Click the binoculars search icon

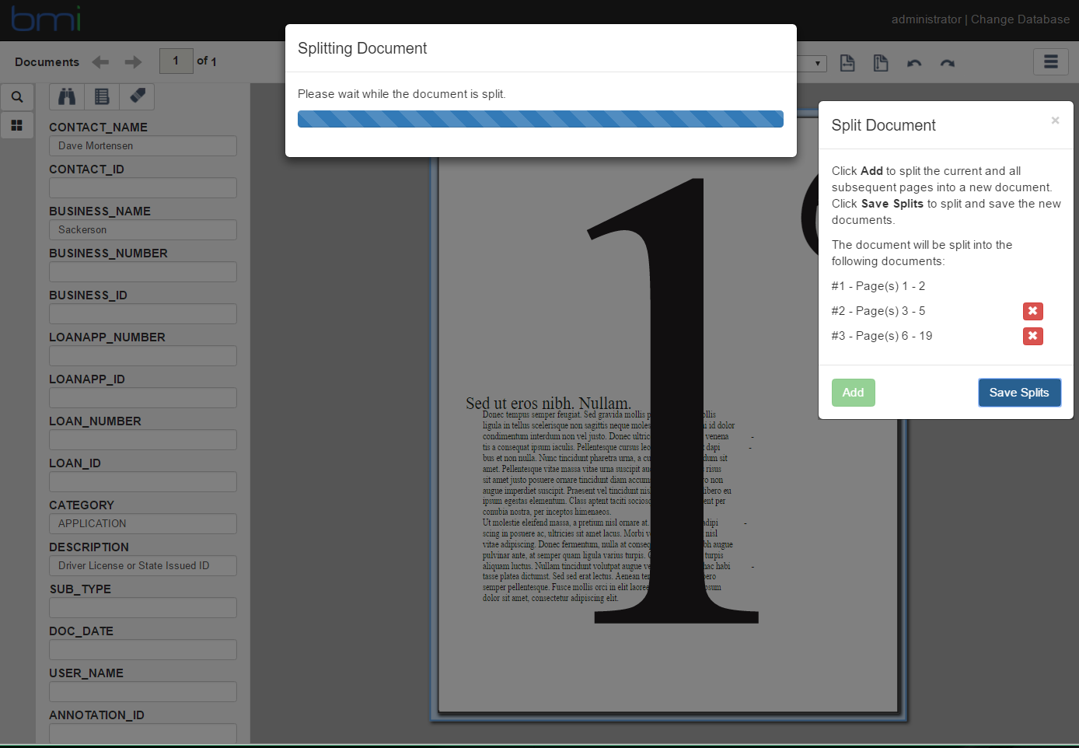point(67,96)
